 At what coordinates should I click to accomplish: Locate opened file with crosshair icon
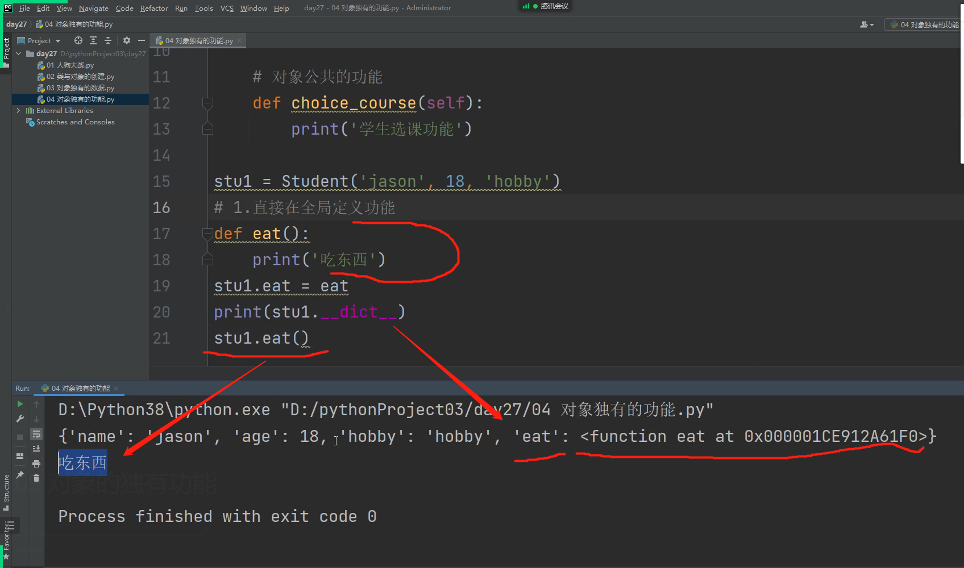click(x=78, y=41)
